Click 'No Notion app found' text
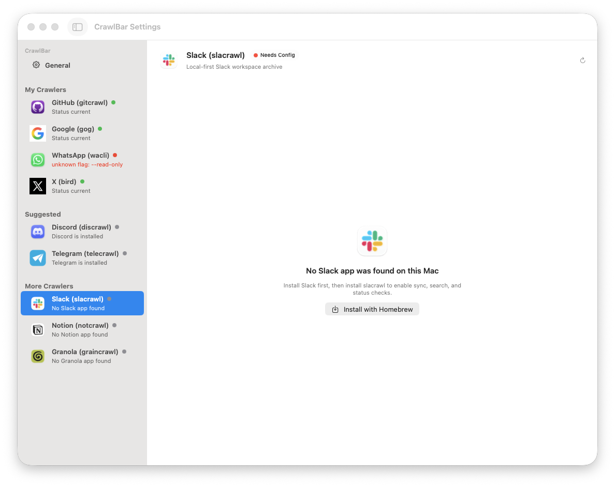The image size is (615, 487). point(80,334)
